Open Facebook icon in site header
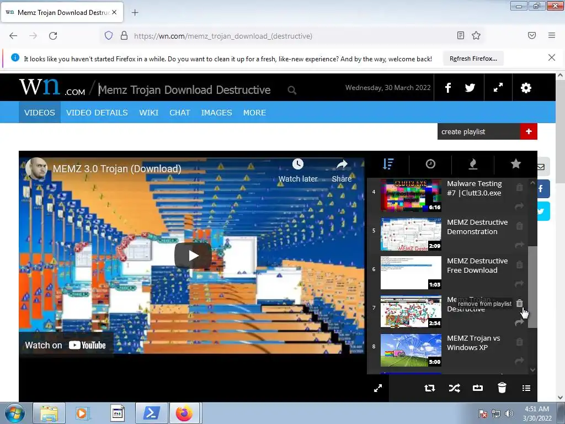This screenshot has width=565, height=424. 448,88
